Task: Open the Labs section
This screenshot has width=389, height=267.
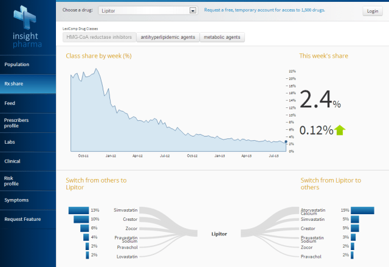Action: pyautogui.click(x=28, y=142)
